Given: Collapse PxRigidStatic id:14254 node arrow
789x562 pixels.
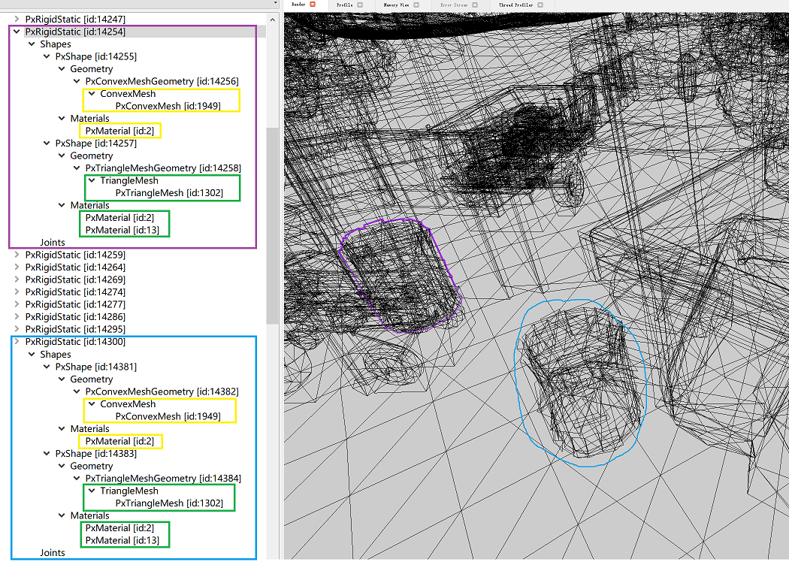Looking at the screenshot, I should (x=17, y=32).
